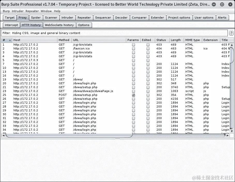Toggle Edited checkbox for row 2 favicon.ico

[148, 48]
